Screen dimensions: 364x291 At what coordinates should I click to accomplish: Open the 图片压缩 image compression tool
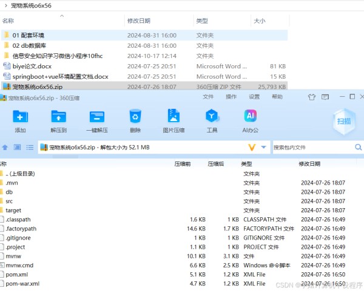pos(174,117)
